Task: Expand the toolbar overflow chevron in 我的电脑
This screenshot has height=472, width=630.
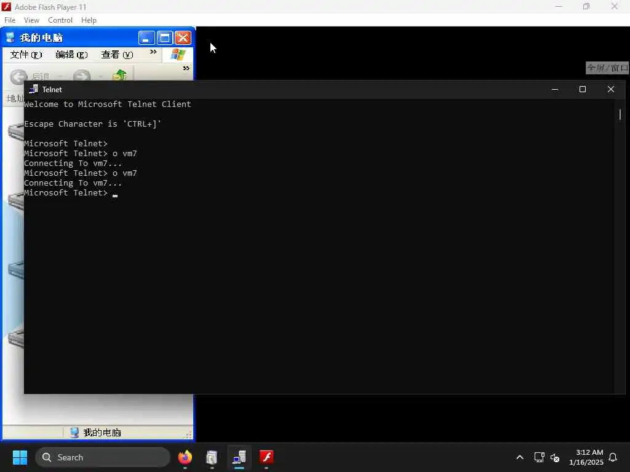Action: pos(186,68)
